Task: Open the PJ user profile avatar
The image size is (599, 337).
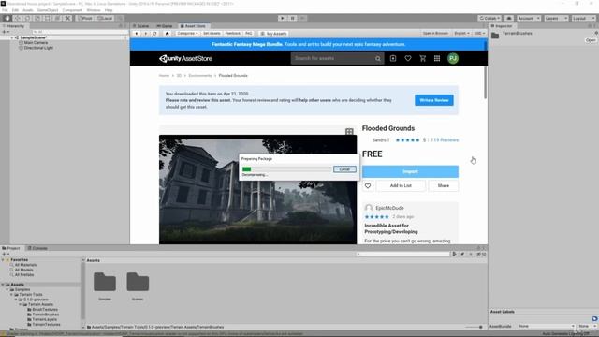Action: coord(453,58)
